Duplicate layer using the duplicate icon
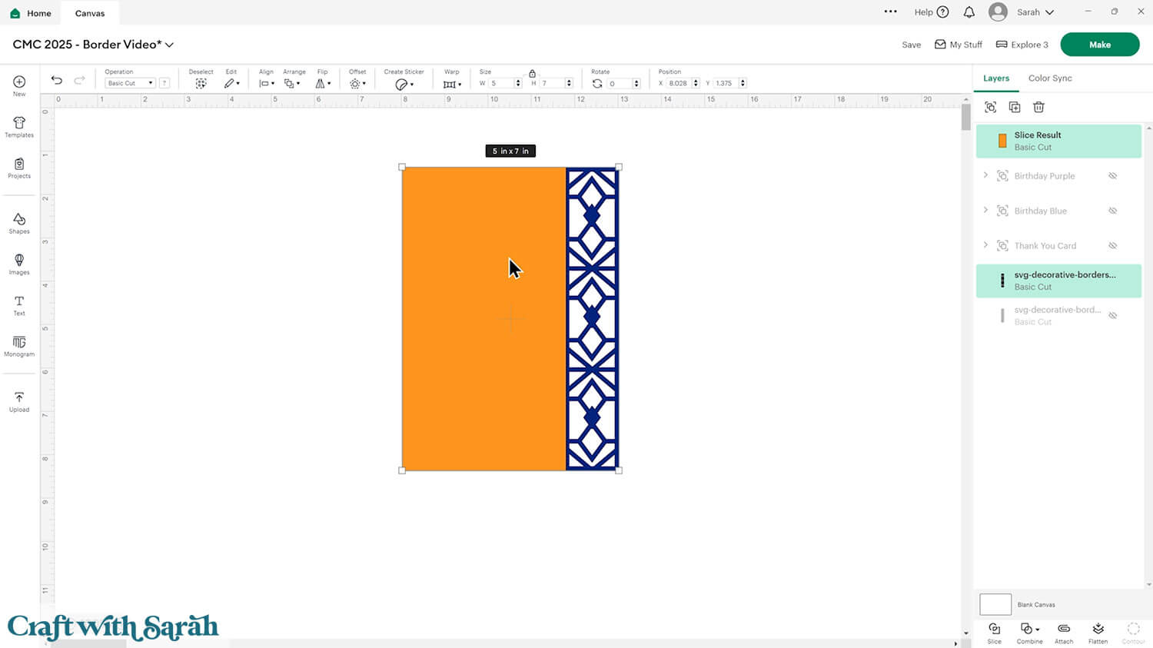Screen dimensions: 1153x648 click(1015, 108)
